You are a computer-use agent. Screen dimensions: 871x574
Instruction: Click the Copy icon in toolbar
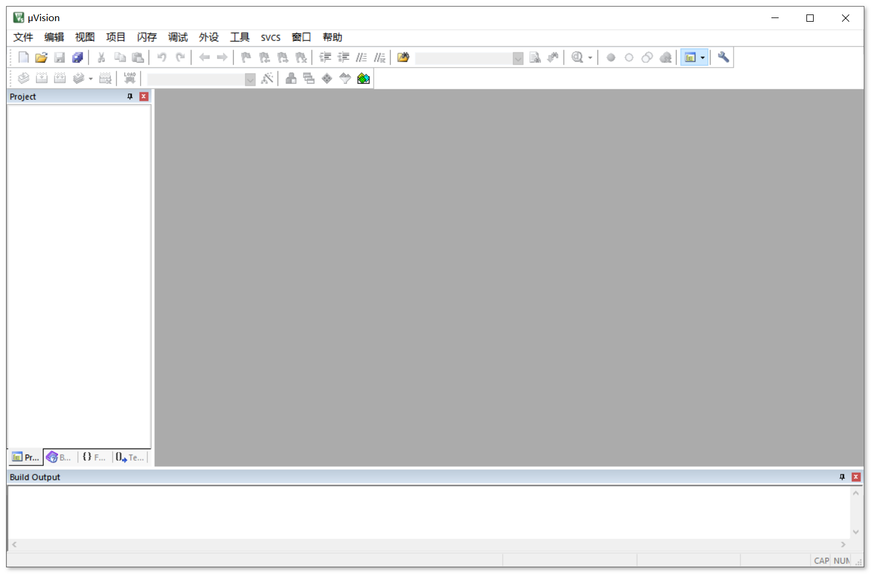[x=120, y=57]
